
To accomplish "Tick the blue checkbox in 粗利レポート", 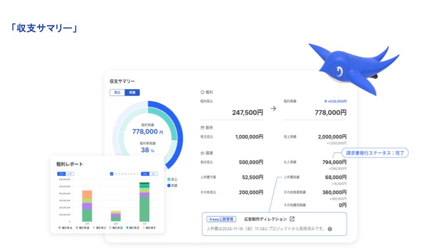I will 111,174.
